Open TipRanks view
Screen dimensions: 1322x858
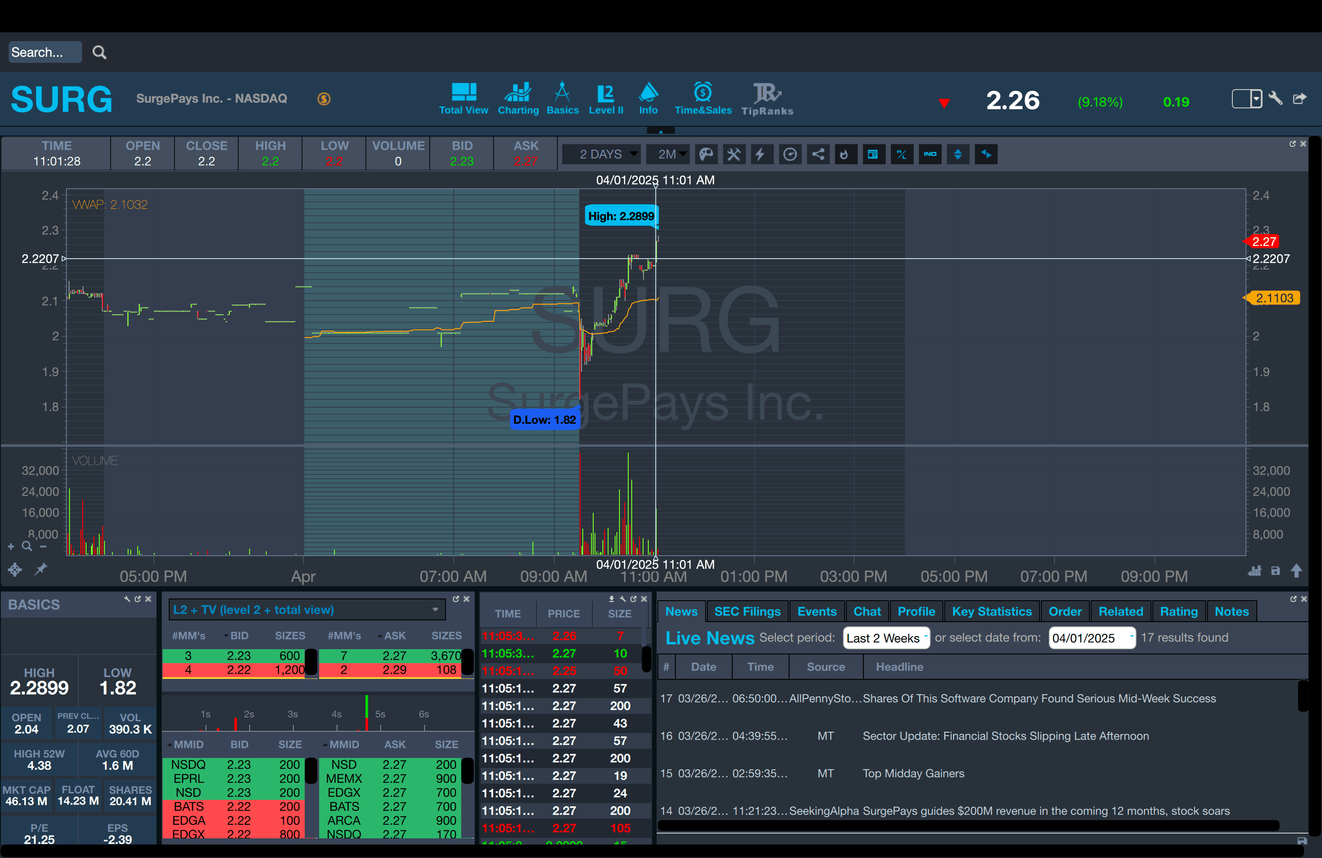coord(767,99)
